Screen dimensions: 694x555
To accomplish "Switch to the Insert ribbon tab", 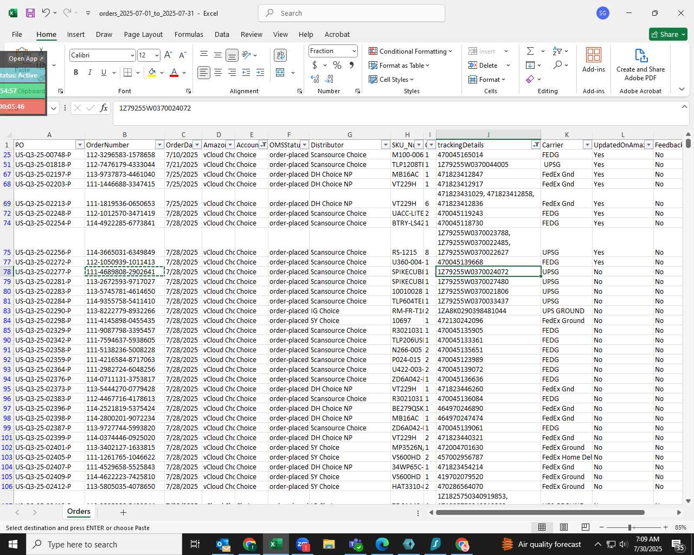I will (76, 34).
